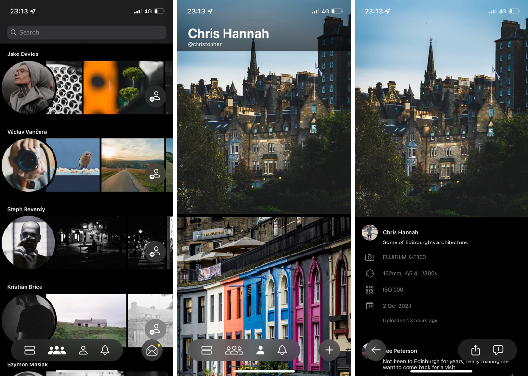Screen dimensions: 528x376
Task: Tap the 4G signal indicator in the right screen
Action: point(502,11)
